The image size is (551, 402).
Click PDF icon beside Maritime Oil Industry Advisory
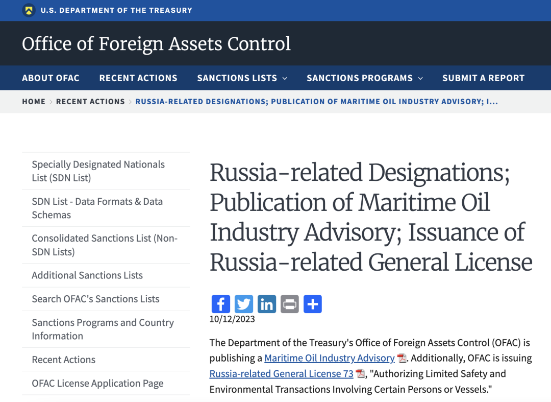pyautogui.click(x=402, y=359)
